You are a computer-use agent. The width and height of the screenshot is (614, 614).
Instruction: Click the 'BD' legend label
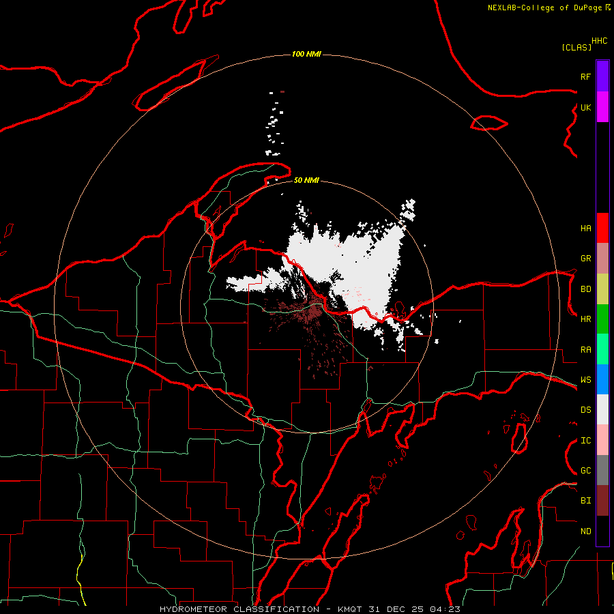pos(585,289)
